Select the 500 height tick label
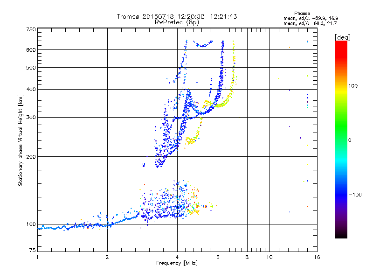The height and width of the screenshot is (280, 373). point(31,68)
